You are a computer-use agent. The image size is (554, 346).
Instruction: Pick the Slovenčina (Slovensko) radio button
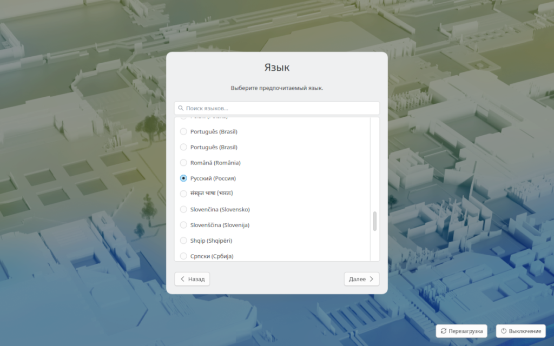(x=183, y=209)
